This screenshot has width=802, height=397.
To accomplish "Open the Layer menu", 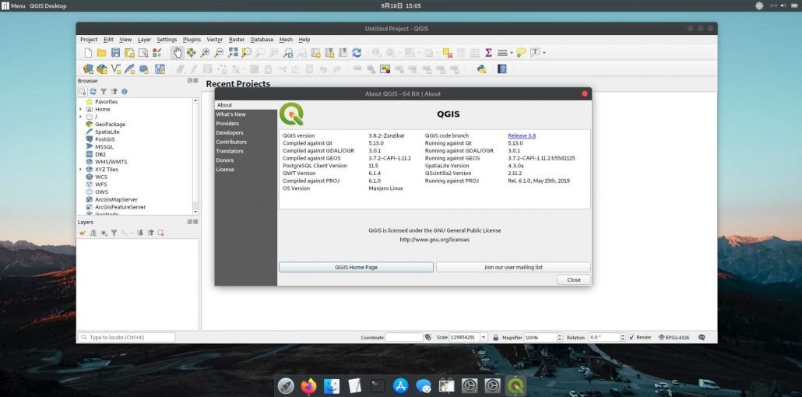I will point(144,40).
